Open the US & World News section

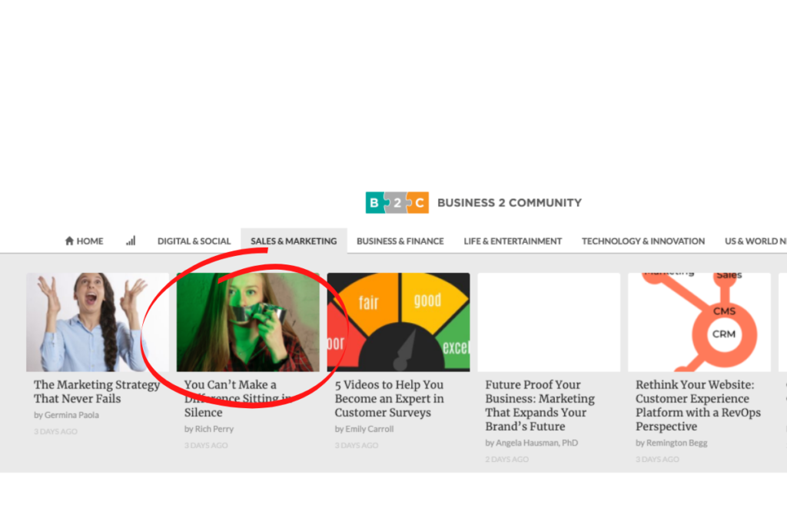(755, 241)
